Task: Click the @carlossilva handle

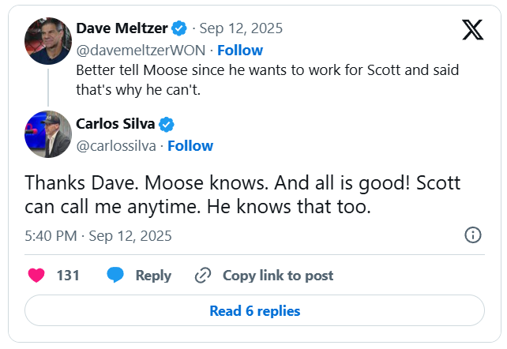Action: point(117,146)
